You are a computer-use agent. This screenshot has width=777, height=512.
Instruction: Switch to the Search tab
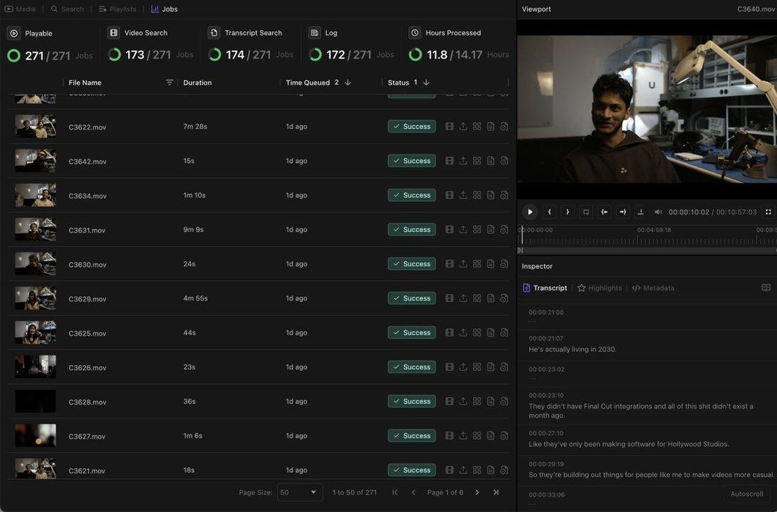coord(67,9)
